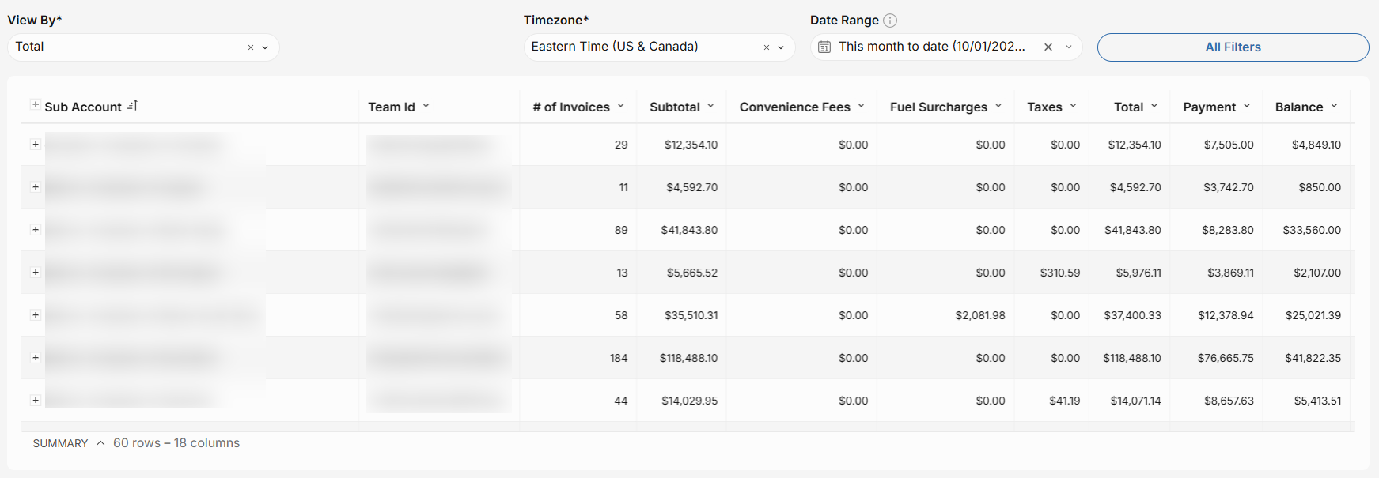
Task: Expand all rows using the header plus icon
Action: click(x=35, y=105)
